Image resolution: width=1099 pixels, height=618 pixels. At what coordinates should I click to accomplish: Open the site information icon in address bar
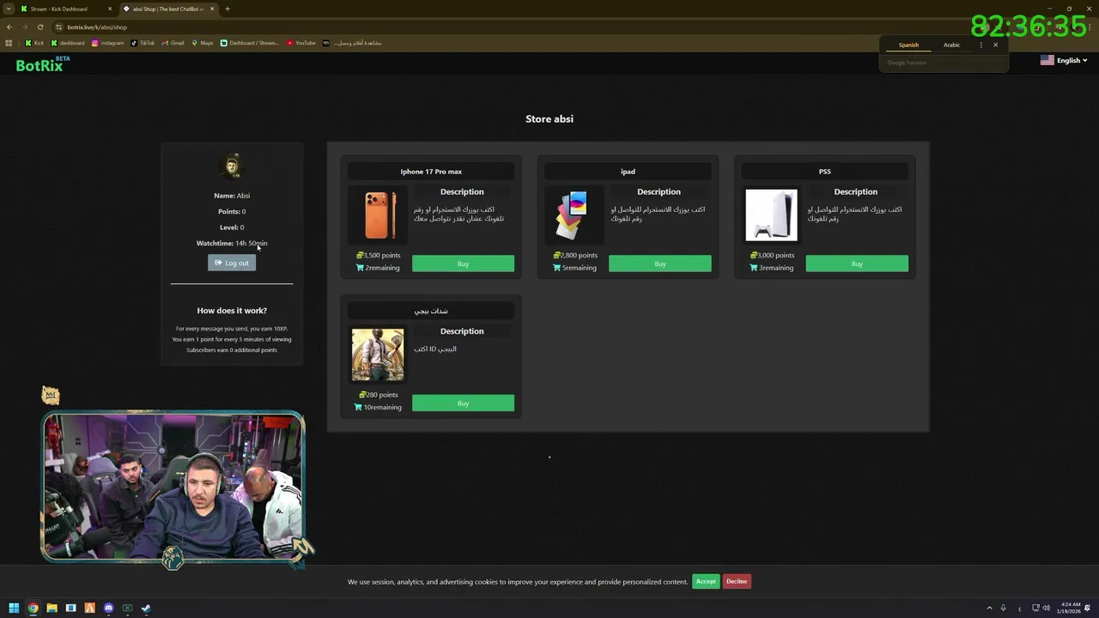pos(58,27)
